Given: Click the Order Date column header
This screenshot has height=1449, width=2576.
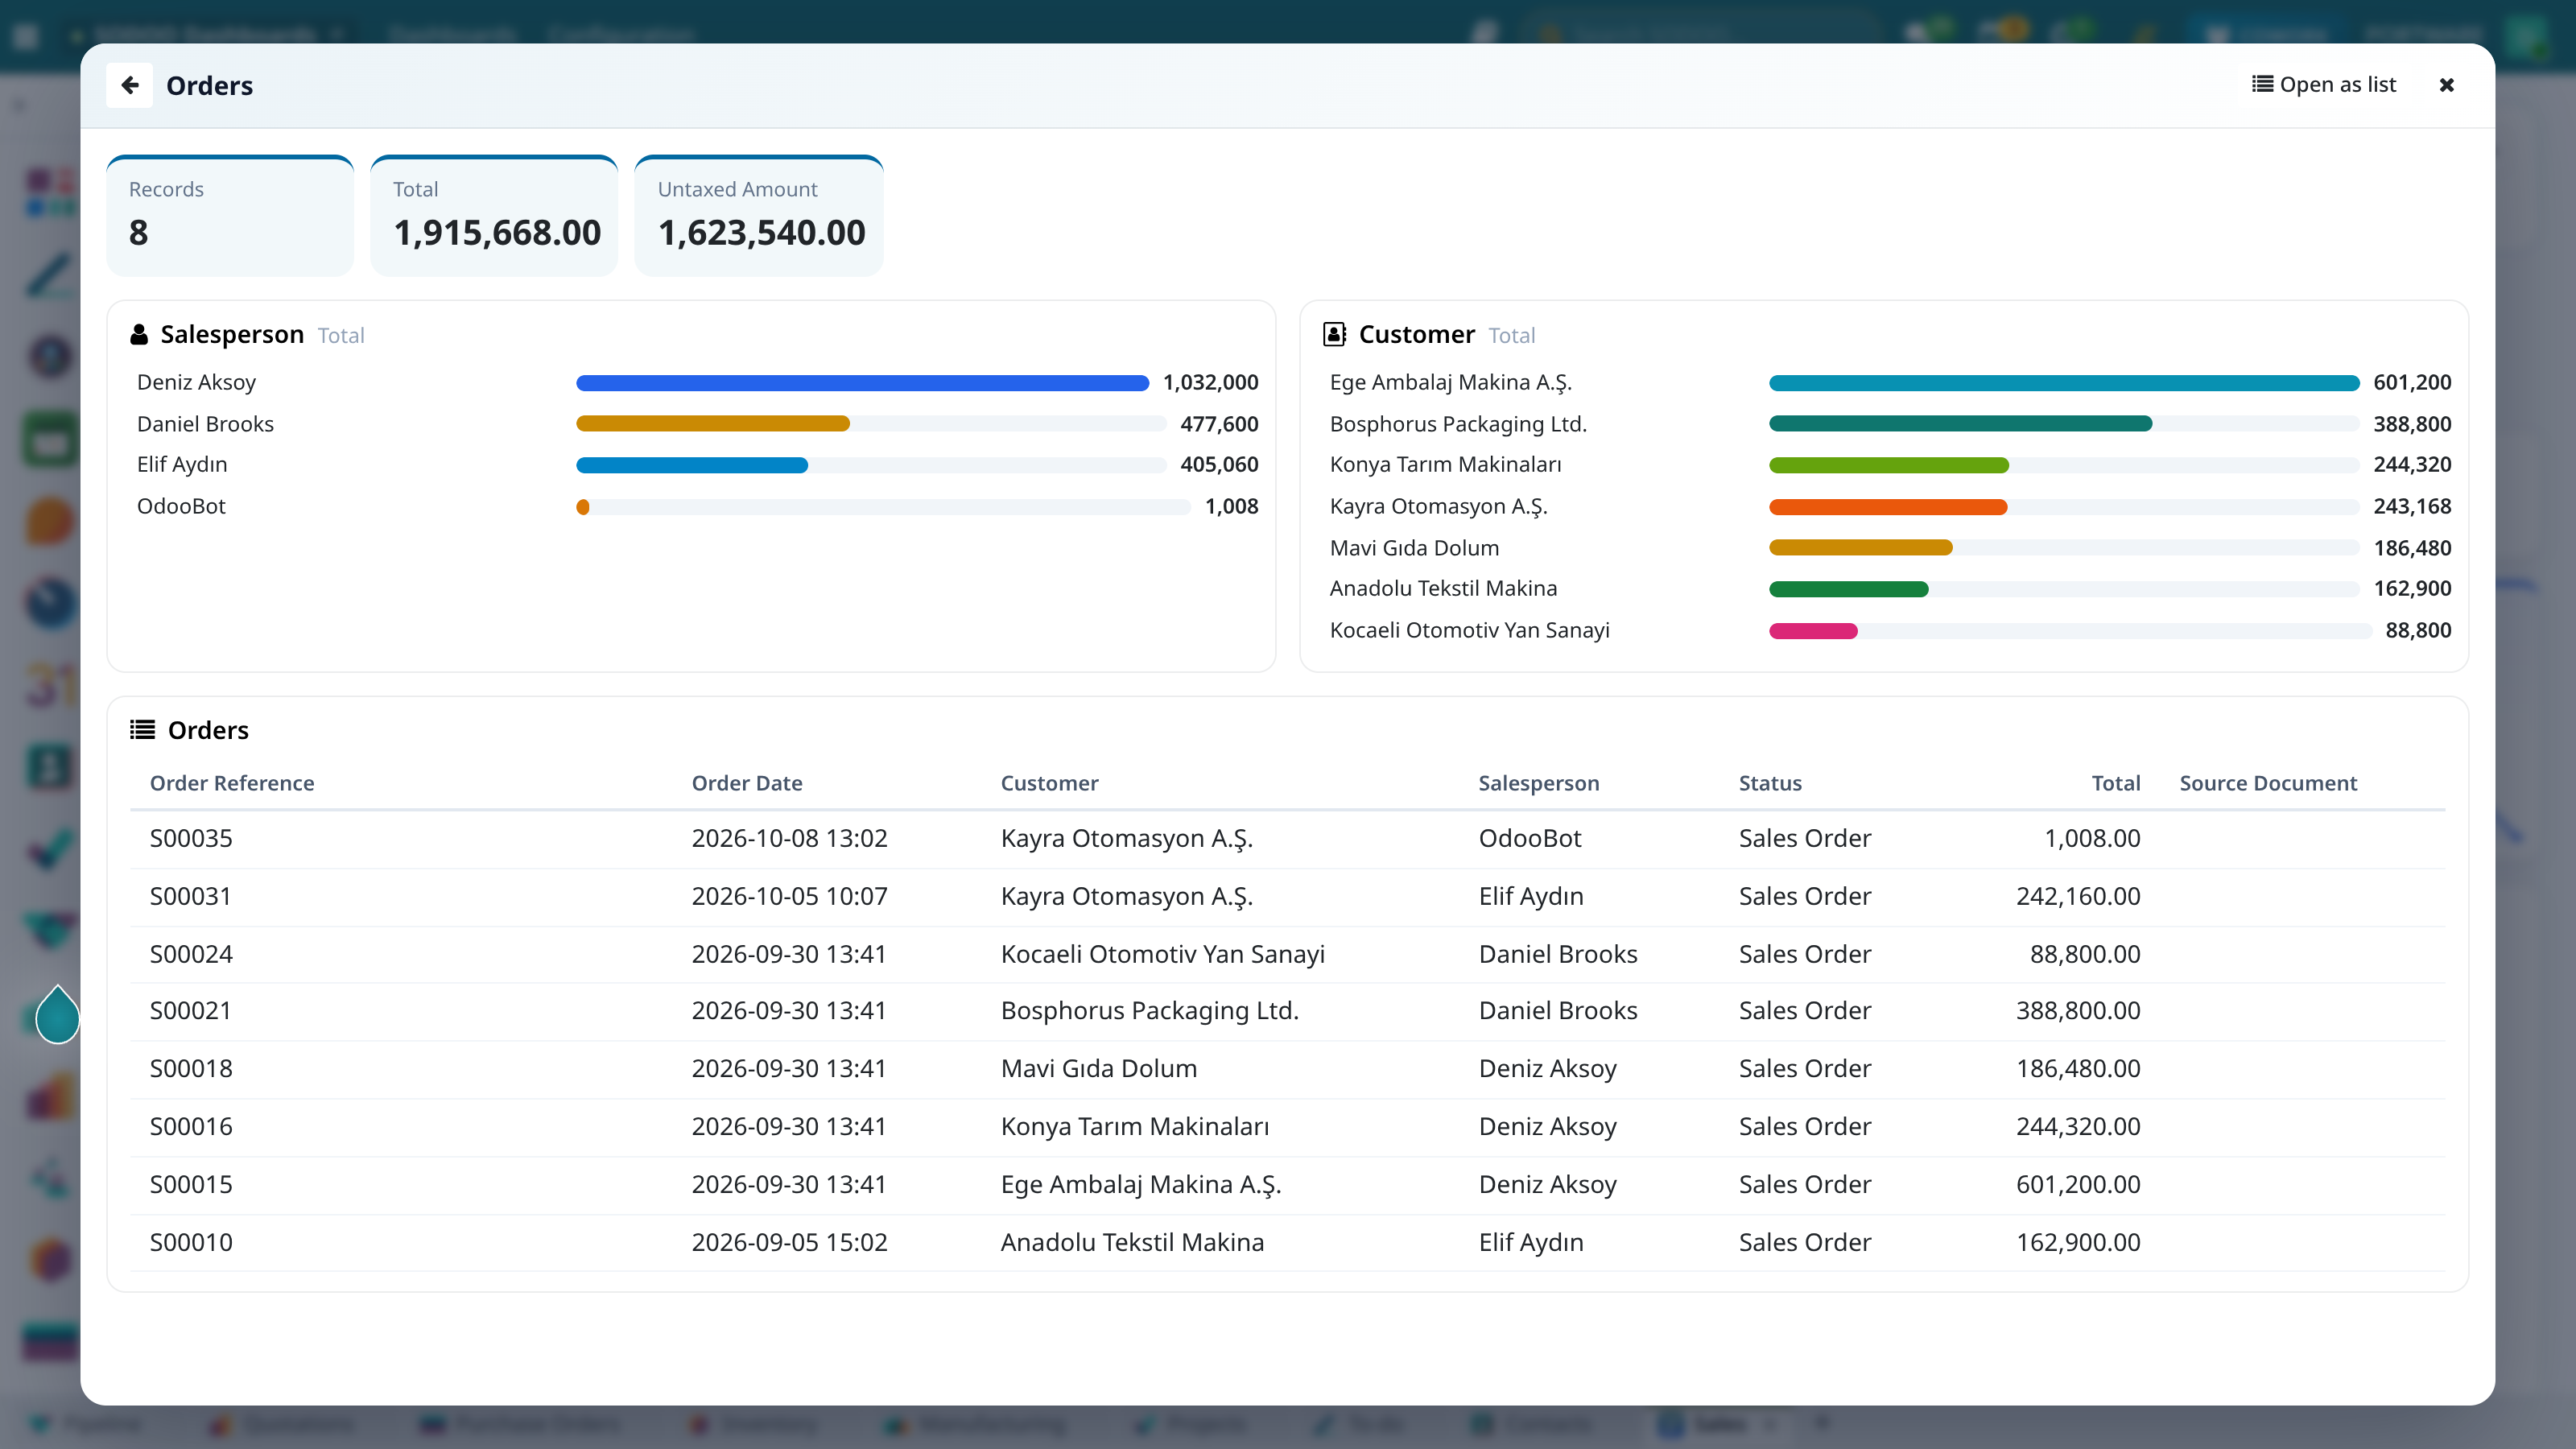Looking at the screenshot, I should point(747,783).
